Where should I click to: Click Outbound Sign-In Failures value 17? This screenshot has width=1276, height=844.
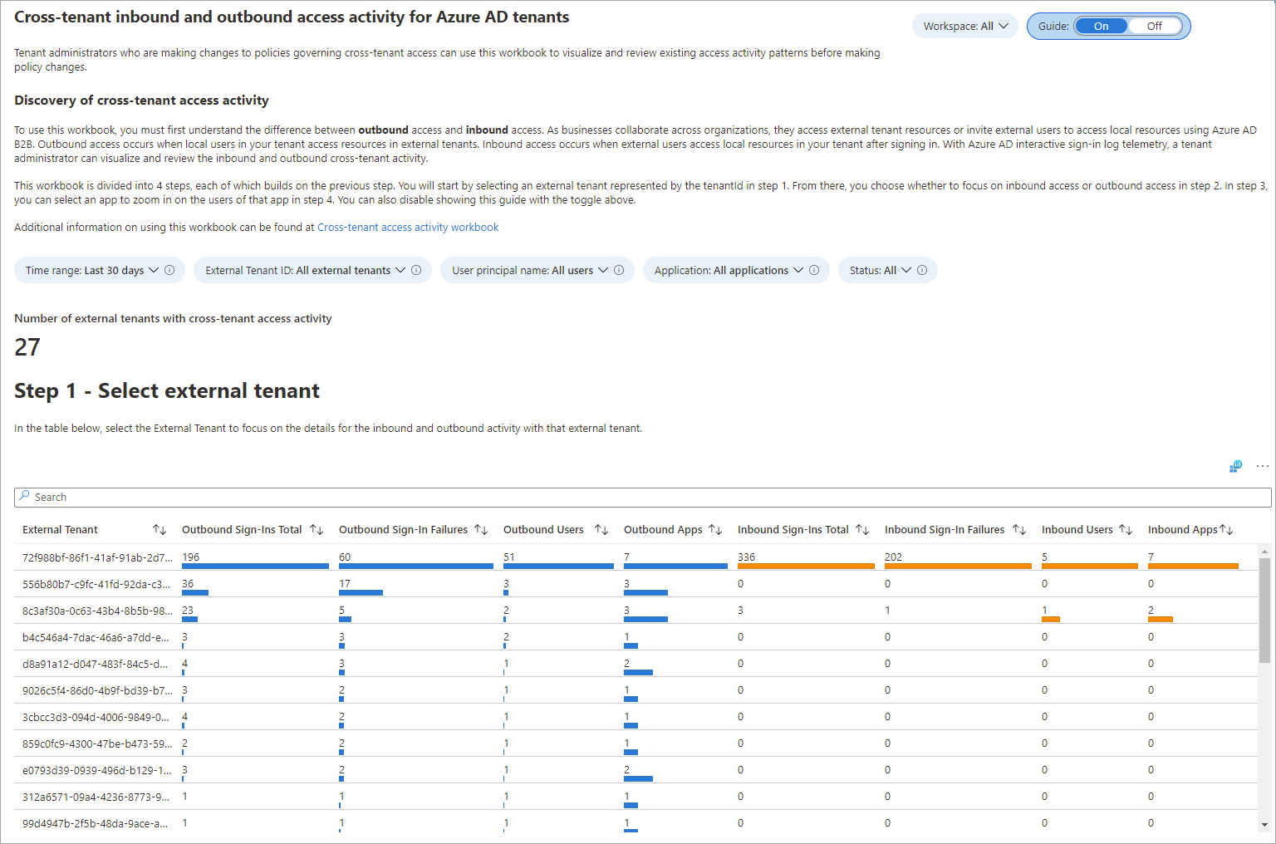[x=345, y=584]
